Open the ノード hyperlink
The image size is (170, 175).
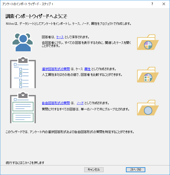coord(80,103)
